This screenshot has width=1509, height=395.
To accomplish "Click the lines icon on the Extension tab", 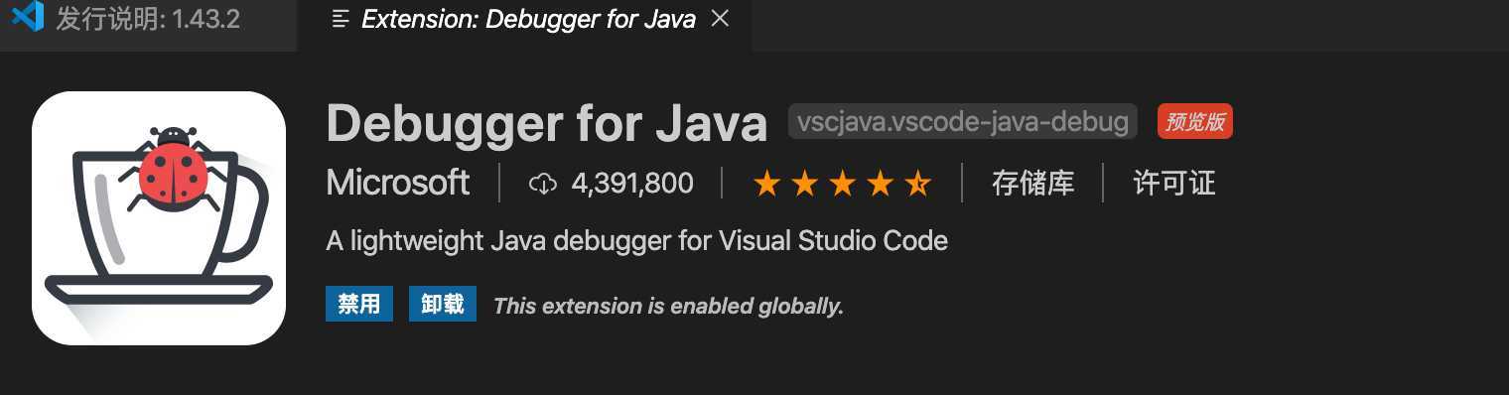I will tap(341, 19).
